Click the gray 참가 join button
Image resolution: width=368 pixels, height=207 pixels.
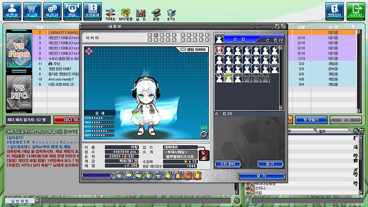click(x=346, y=120)
